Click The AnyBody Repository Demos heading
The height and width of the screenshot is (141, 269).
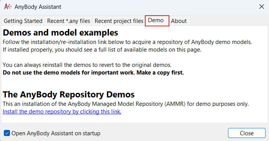(69, 94)
